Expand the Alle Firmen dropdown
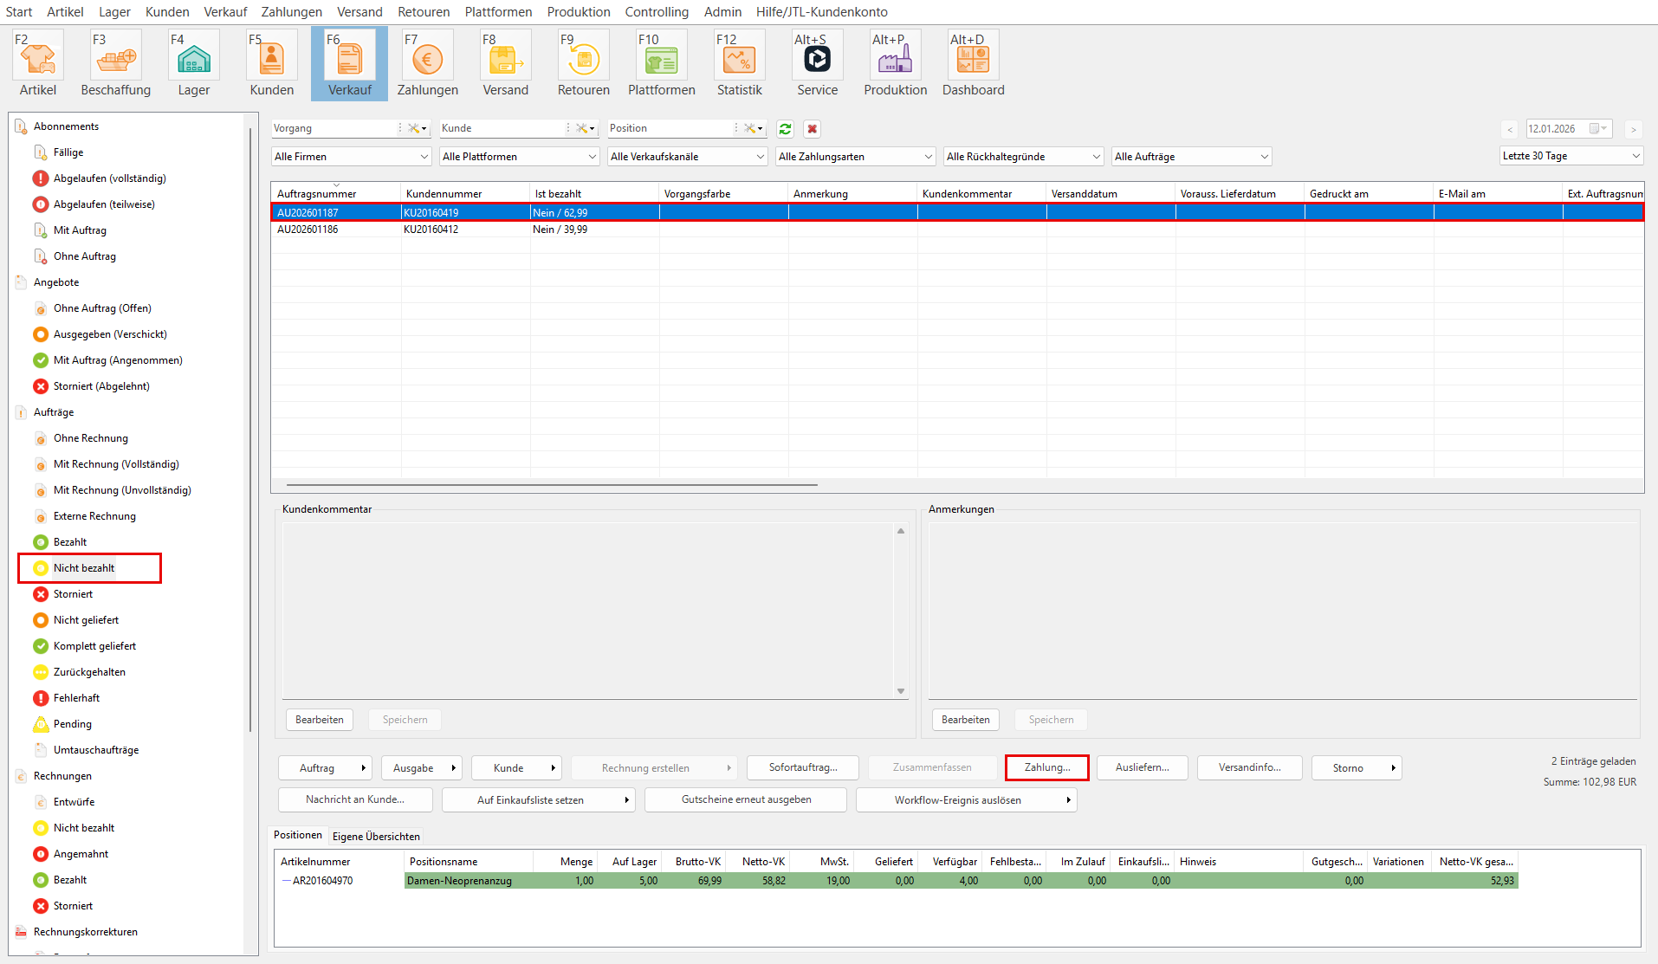This screenshot has width=1658, height=964. pyautogui.click(x=351, y=157)
